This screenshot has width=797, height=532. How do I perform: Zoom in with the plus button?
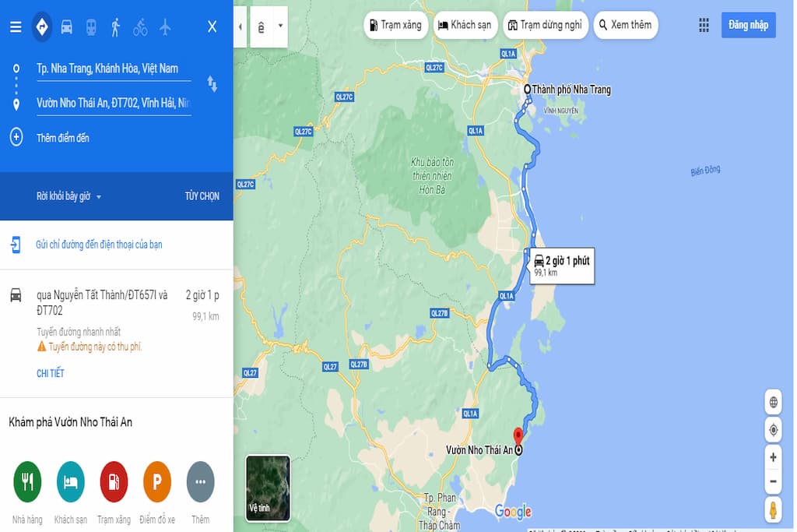point(773,457)
